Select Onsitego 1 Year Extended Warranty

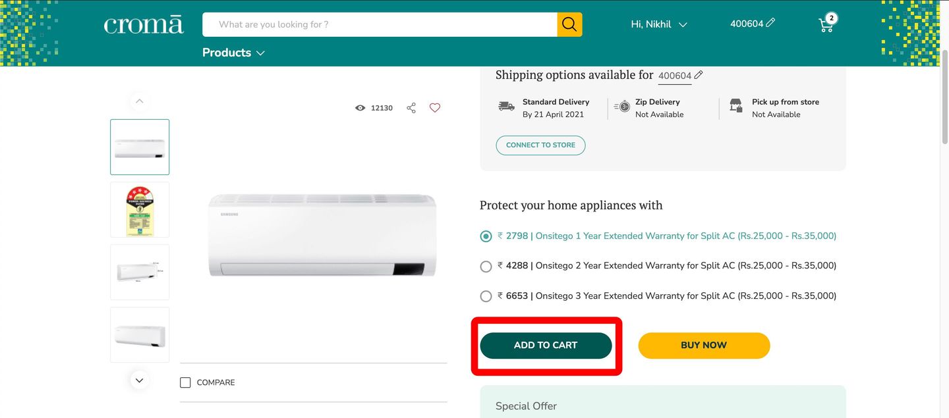click(x=486, y=236)
